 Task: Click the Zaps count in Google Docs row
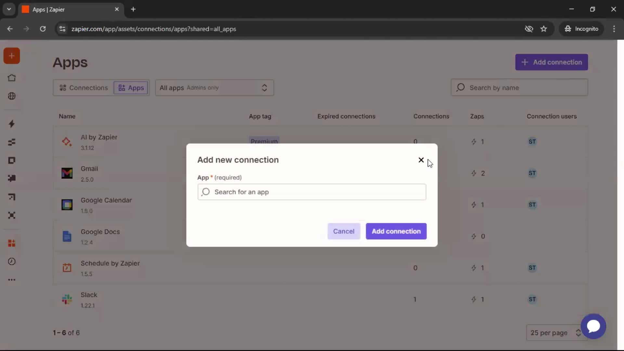478,236
